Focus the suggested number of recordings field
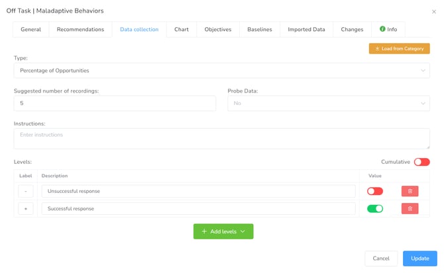Screen dimensions: 444x273 pos(115,103)
